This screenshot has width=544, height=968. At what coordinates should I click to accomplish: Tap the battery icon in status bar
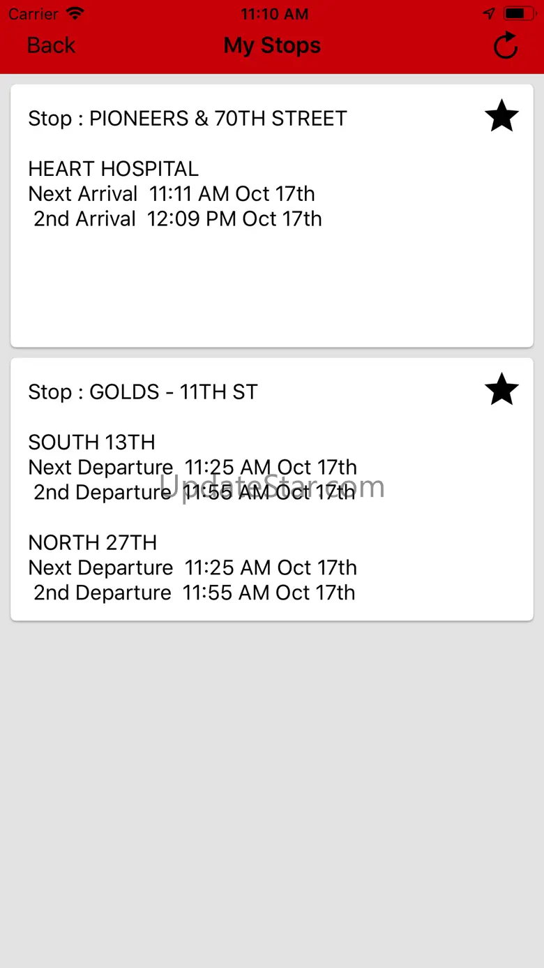519,13
